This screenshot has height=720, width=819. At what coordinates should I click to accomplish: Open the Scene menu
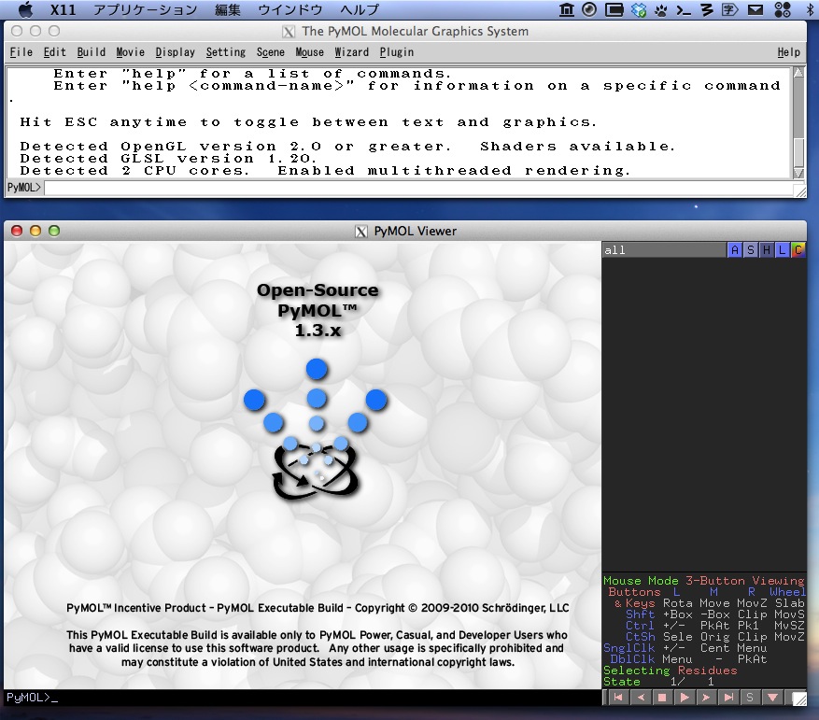[271, 52]
